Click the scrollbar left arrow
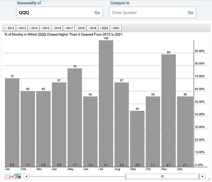This screenshot has height=182, width=212. (x=26, y=176)
